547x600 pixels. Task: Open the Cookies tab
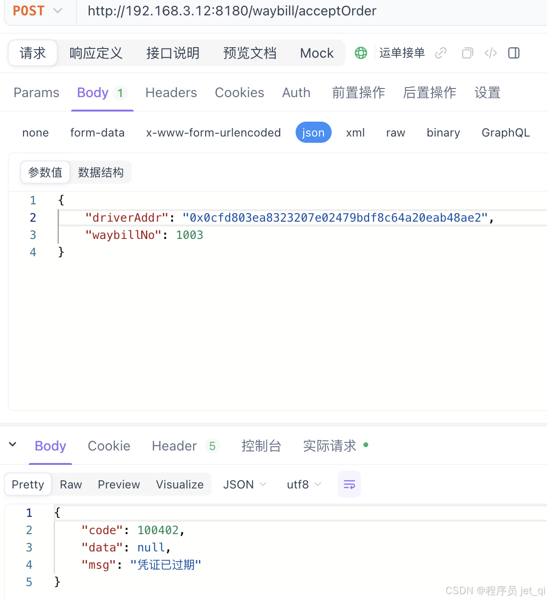coord(239,92)
